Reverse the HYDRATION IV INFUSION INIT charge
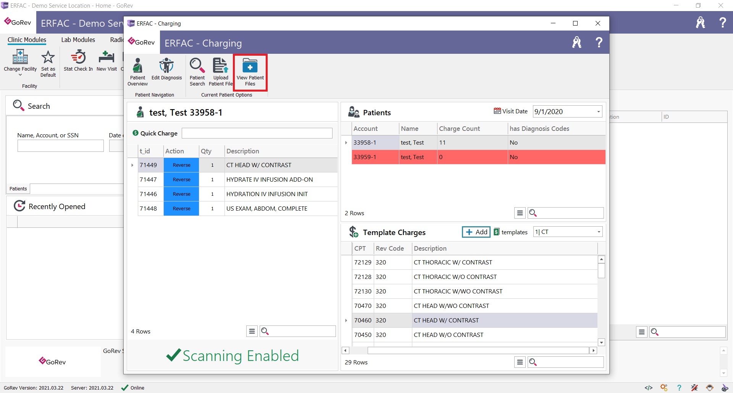Screen dimensions: 733x393 click(181, 194)
